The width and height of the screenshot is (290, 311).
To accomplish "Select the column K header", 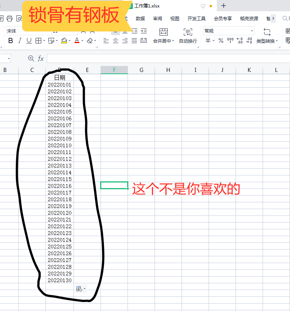I will click(249, 70).
